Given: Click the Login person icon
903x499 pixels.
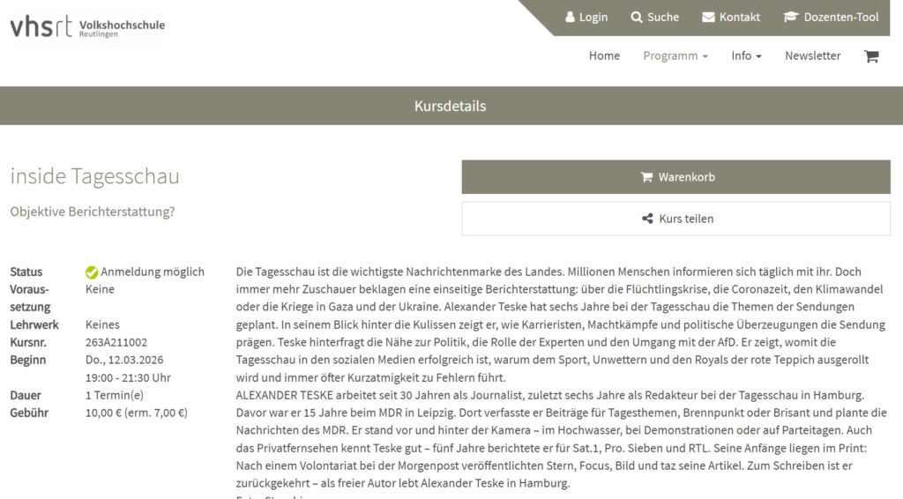Looking at the screenshot, I should pyautogui.click(x=571, y=18).
